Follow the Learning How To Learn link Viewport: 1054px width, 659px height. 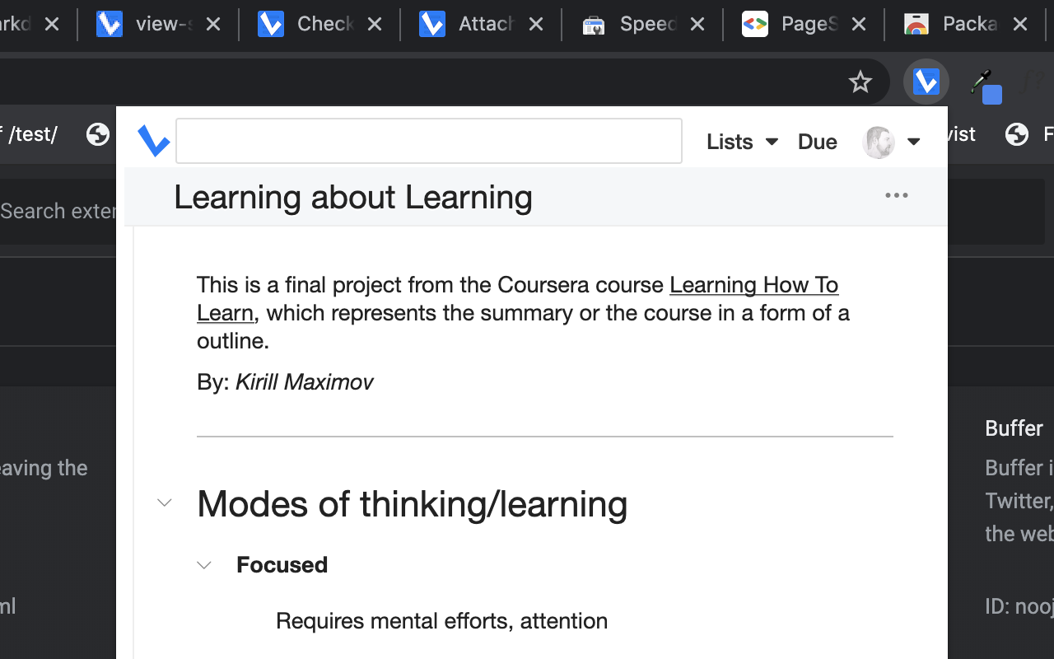tap(753, 285)
